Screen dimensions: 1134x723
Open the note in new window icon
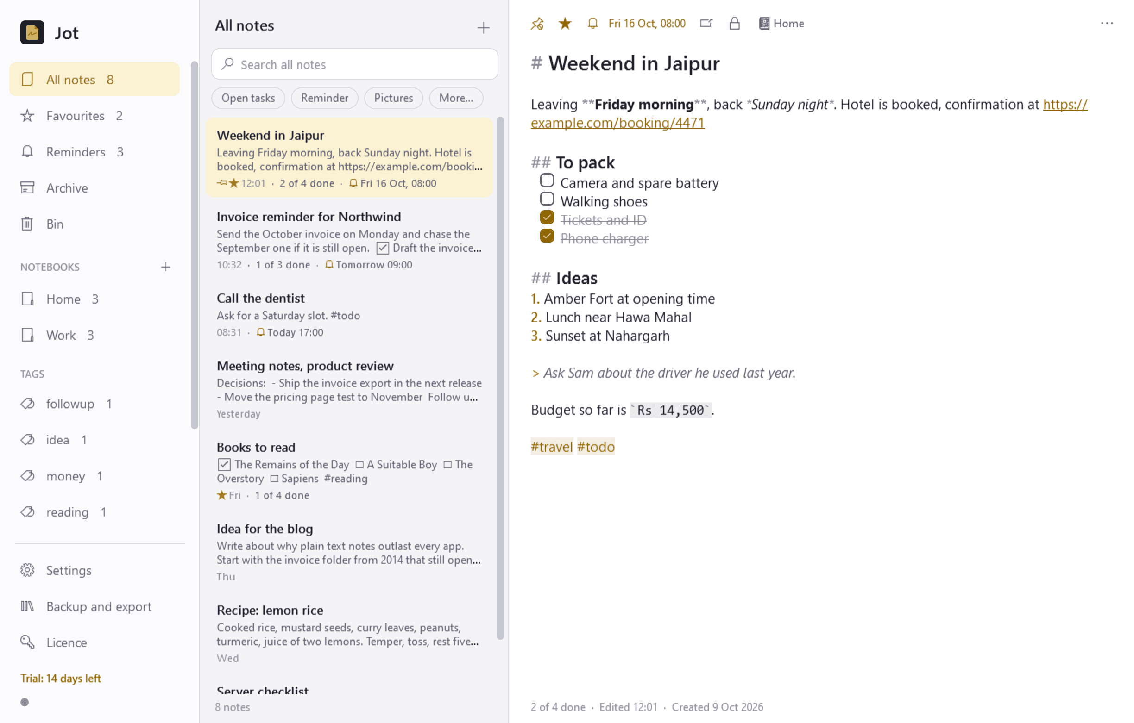click(x=706, y=23)
